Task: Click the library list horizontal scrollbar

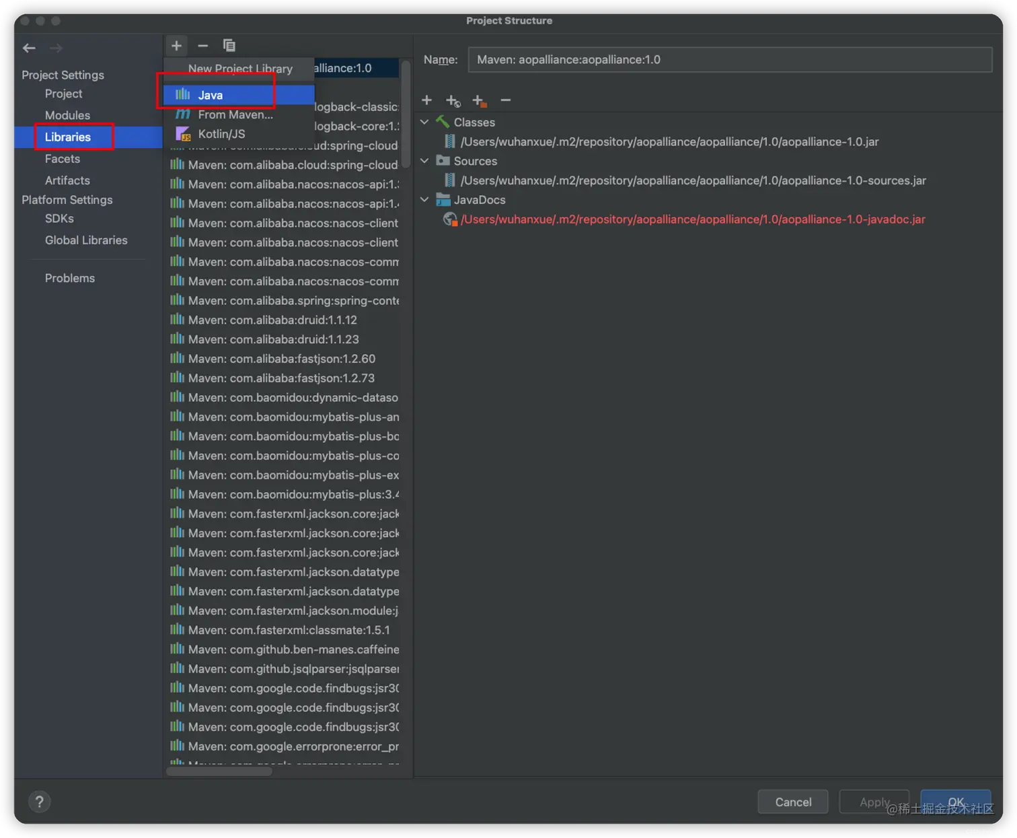Action: tap(219, 771)
